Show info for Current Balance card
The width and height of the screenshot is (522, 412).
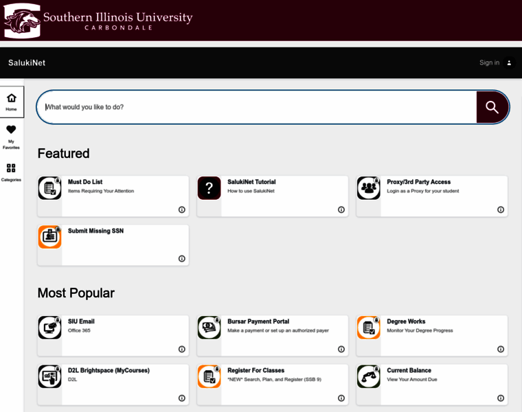coord(501,398)
